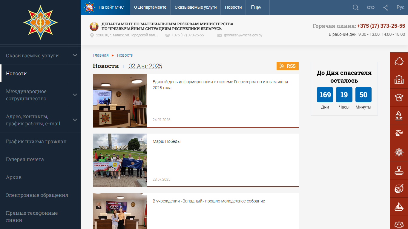Subscribe via the orange RSS button
This screenshot has height=229, width=408.
click(288, 66)
